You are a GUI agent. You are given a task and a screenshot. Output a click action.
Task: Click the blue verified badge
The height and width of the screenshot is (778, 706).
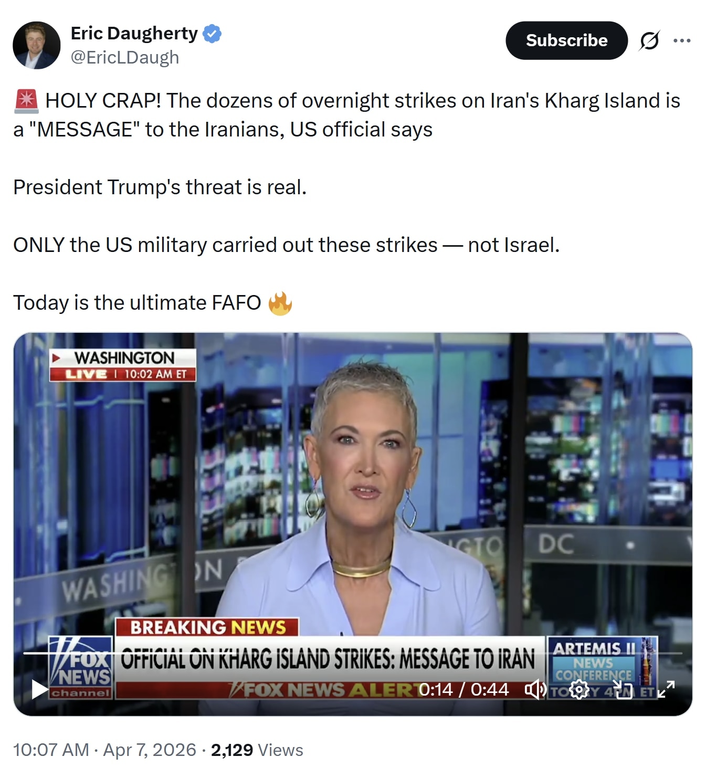tap(212, 34)
